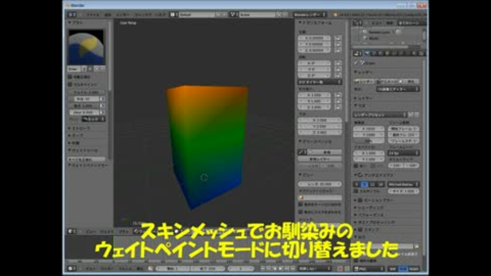The width and height of the screenshot is (491, 276).
Task: Open the brush blend mode dropdown
Action: click(x=93, y=119)
